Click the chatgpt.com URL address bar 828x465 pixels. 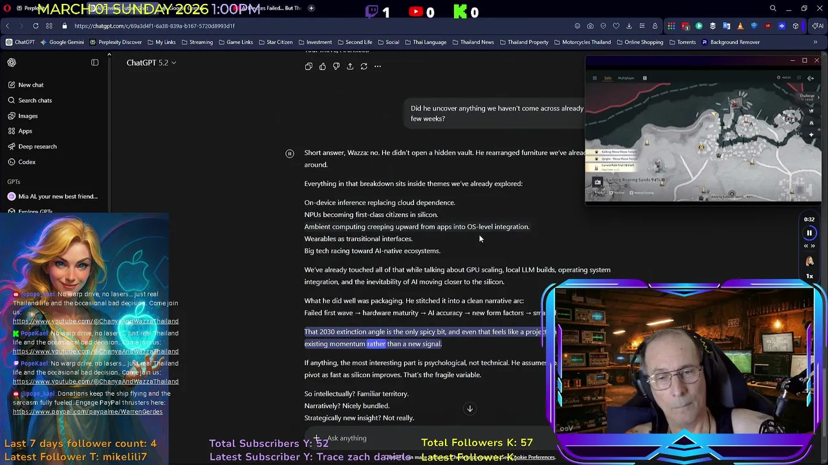tap(155, 26)
